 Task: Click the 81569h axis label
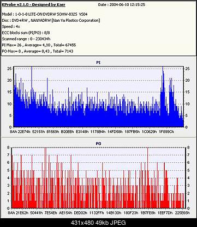pyautogui.click(x=53, y=132)
